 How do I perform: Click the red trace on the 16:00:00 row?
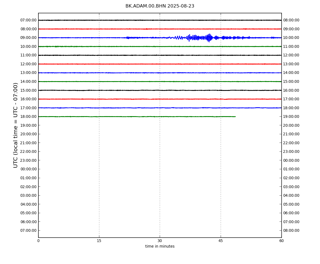(x=160, y=99)
